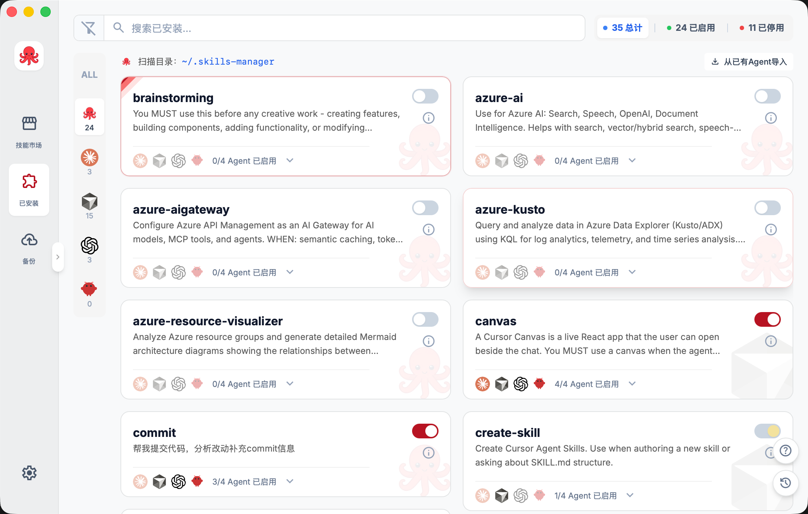This screenshot has width=808, height=514.
Task: Click the clear filter funnel icon
Action: point(89,28)
